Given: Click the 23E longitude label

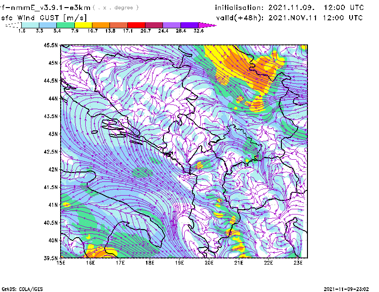Looking at the screenshot, I should [x=298, y=263].
